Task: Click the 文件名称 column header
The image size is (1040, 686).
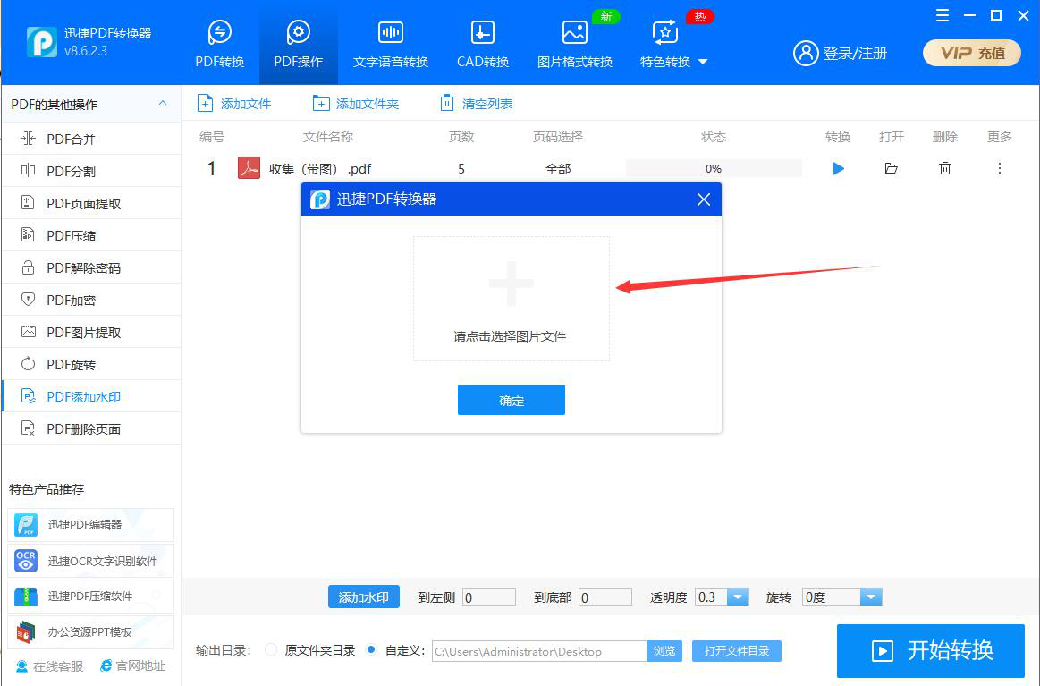Action: 327,137
